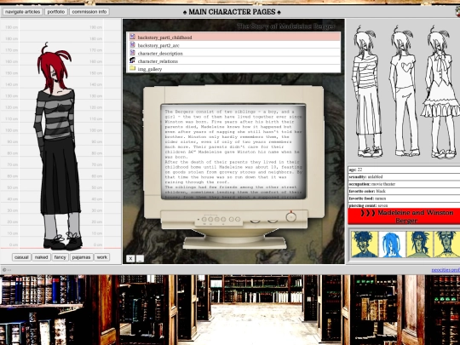Image resolution: width=460 pixels, height=345 pixels.
Task: Click the monitor's round power button
Action: [x=290, y=217]
